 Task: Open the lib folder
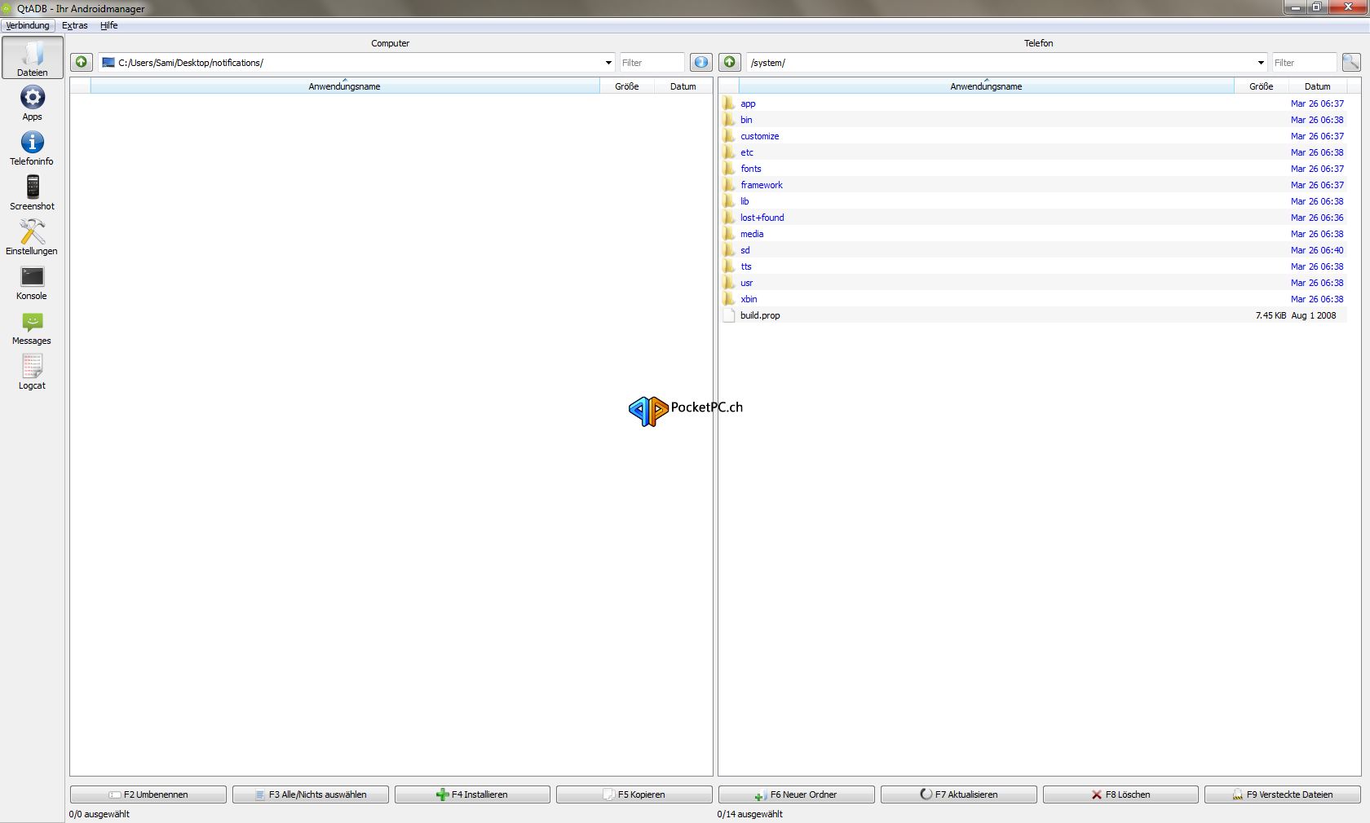click(x=745, y=201)
